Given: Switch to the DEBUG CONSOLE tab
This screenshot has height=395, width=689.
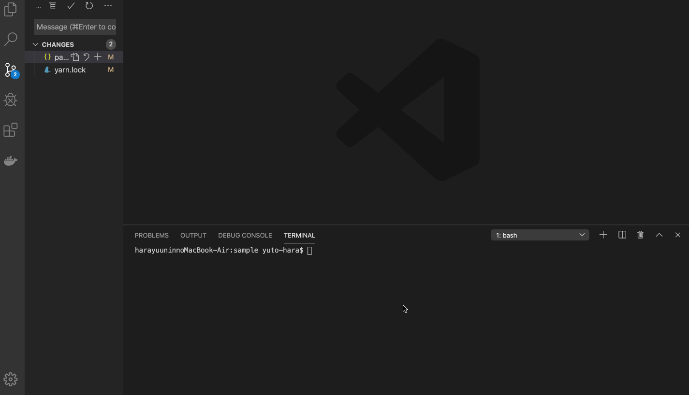Looking at the screenshot, I should coord(245,235).
